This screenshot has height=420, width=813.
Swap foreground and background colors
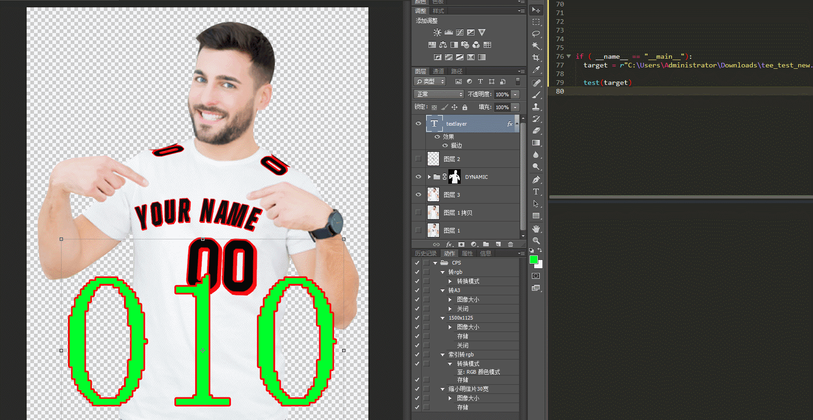click(540, 250)
